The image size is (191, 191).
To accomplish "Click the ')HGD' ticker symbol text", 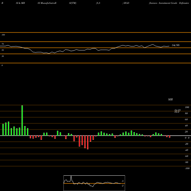I will (126, 3).
